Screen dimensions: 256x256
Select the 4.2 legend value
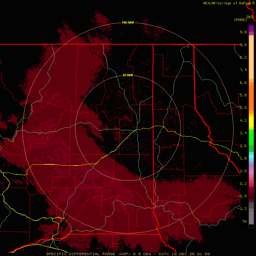tap(243, 121)
